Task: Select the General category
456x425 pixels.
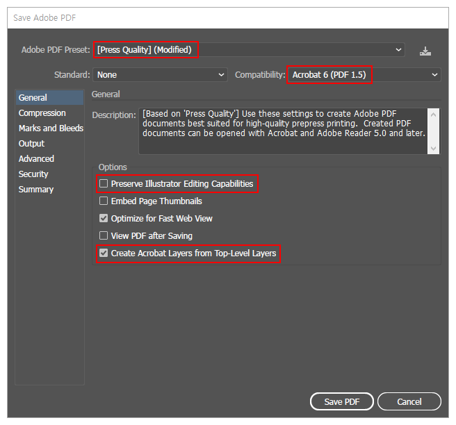Action: 50,98
